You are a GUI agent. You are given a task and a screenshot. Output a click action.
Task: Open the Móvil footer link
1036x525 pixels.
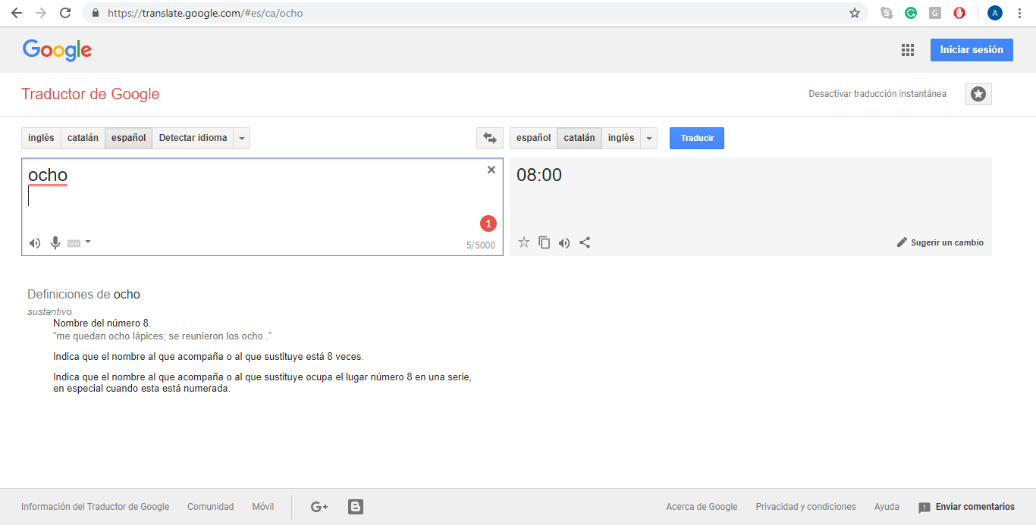tap(263, 507)
